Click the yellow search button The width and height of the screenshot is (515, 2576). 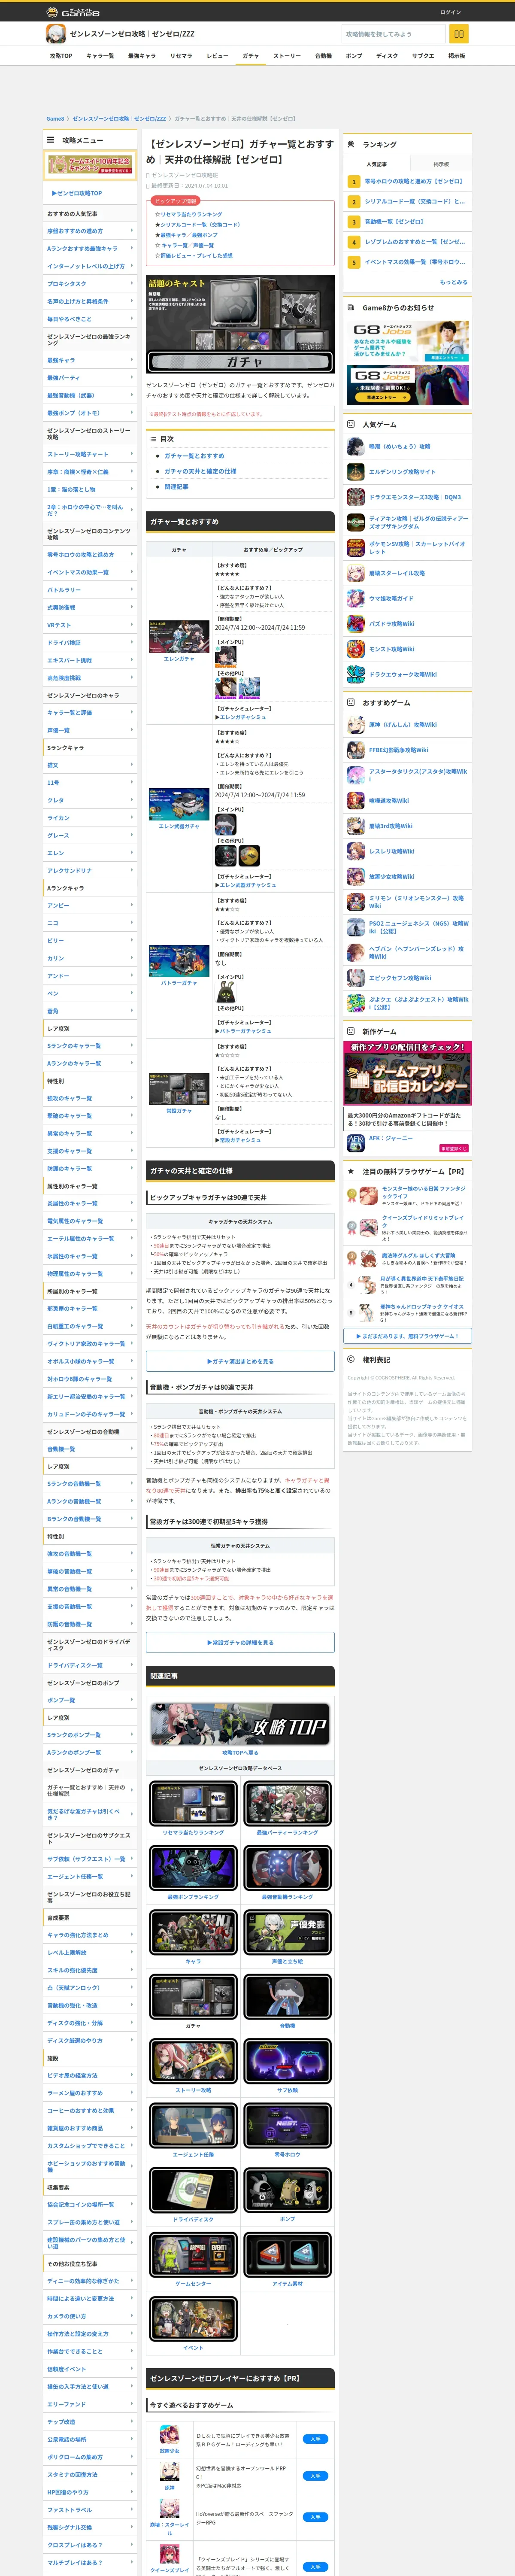459,34
